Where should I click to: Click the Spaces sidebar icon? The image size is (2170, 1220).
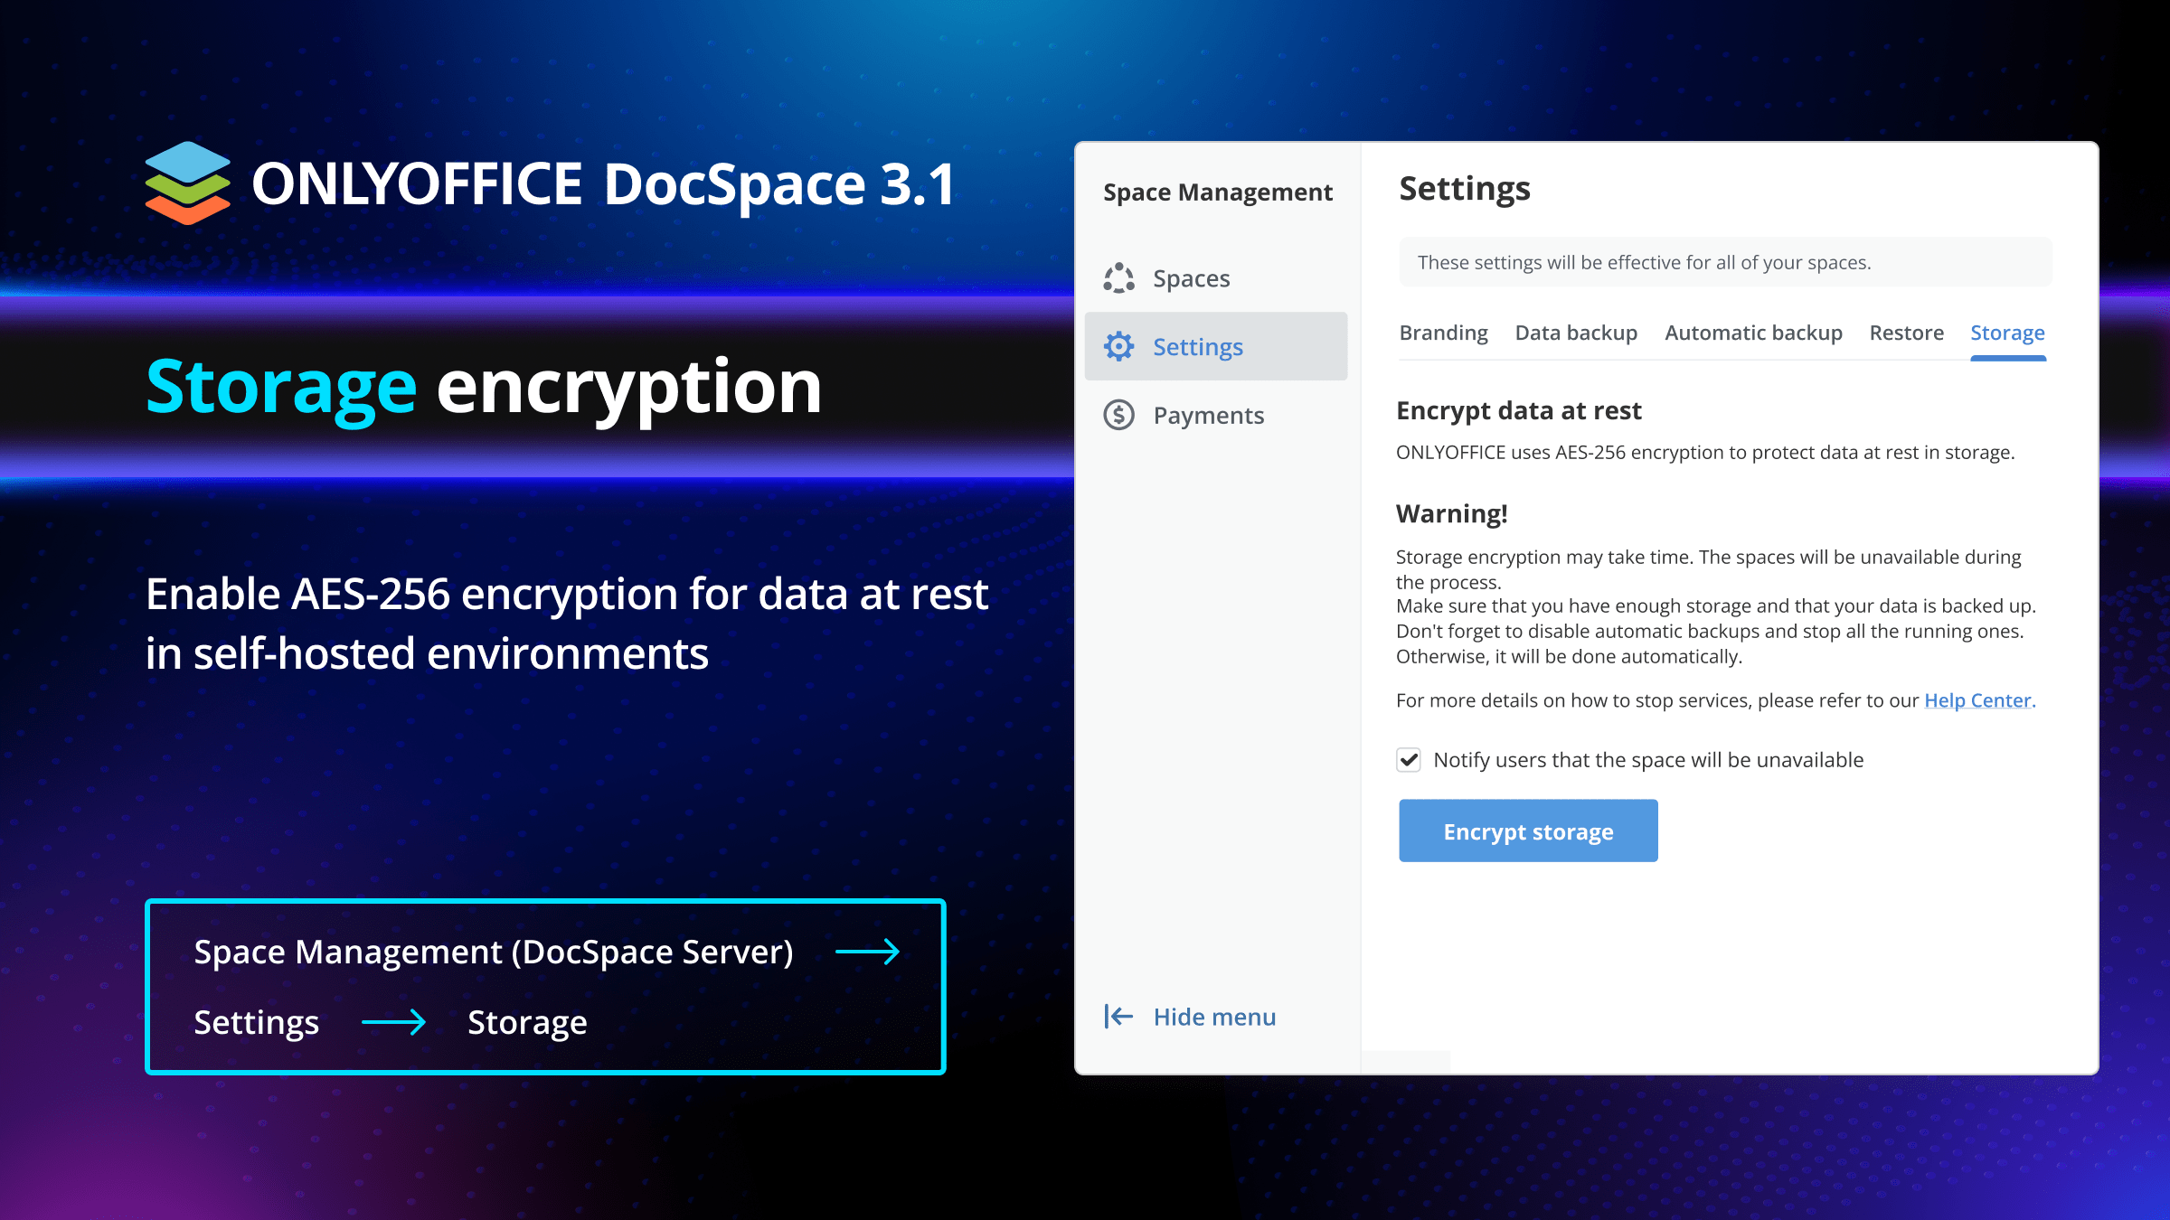(x=1118, y=278)
